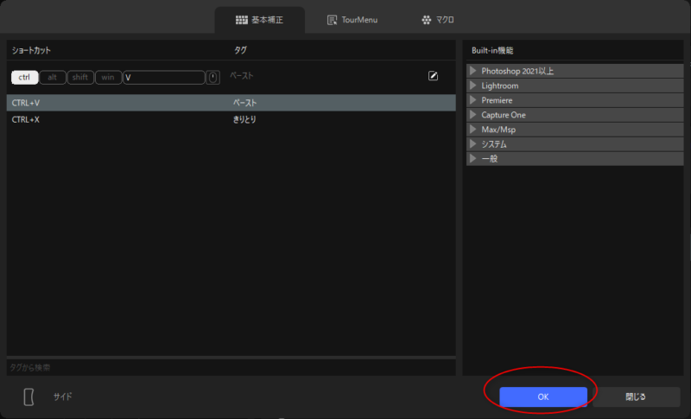The height and width of the screenshot is (419, 691).
Task: Toggle the shift modifier key
Action: [79, 77]
